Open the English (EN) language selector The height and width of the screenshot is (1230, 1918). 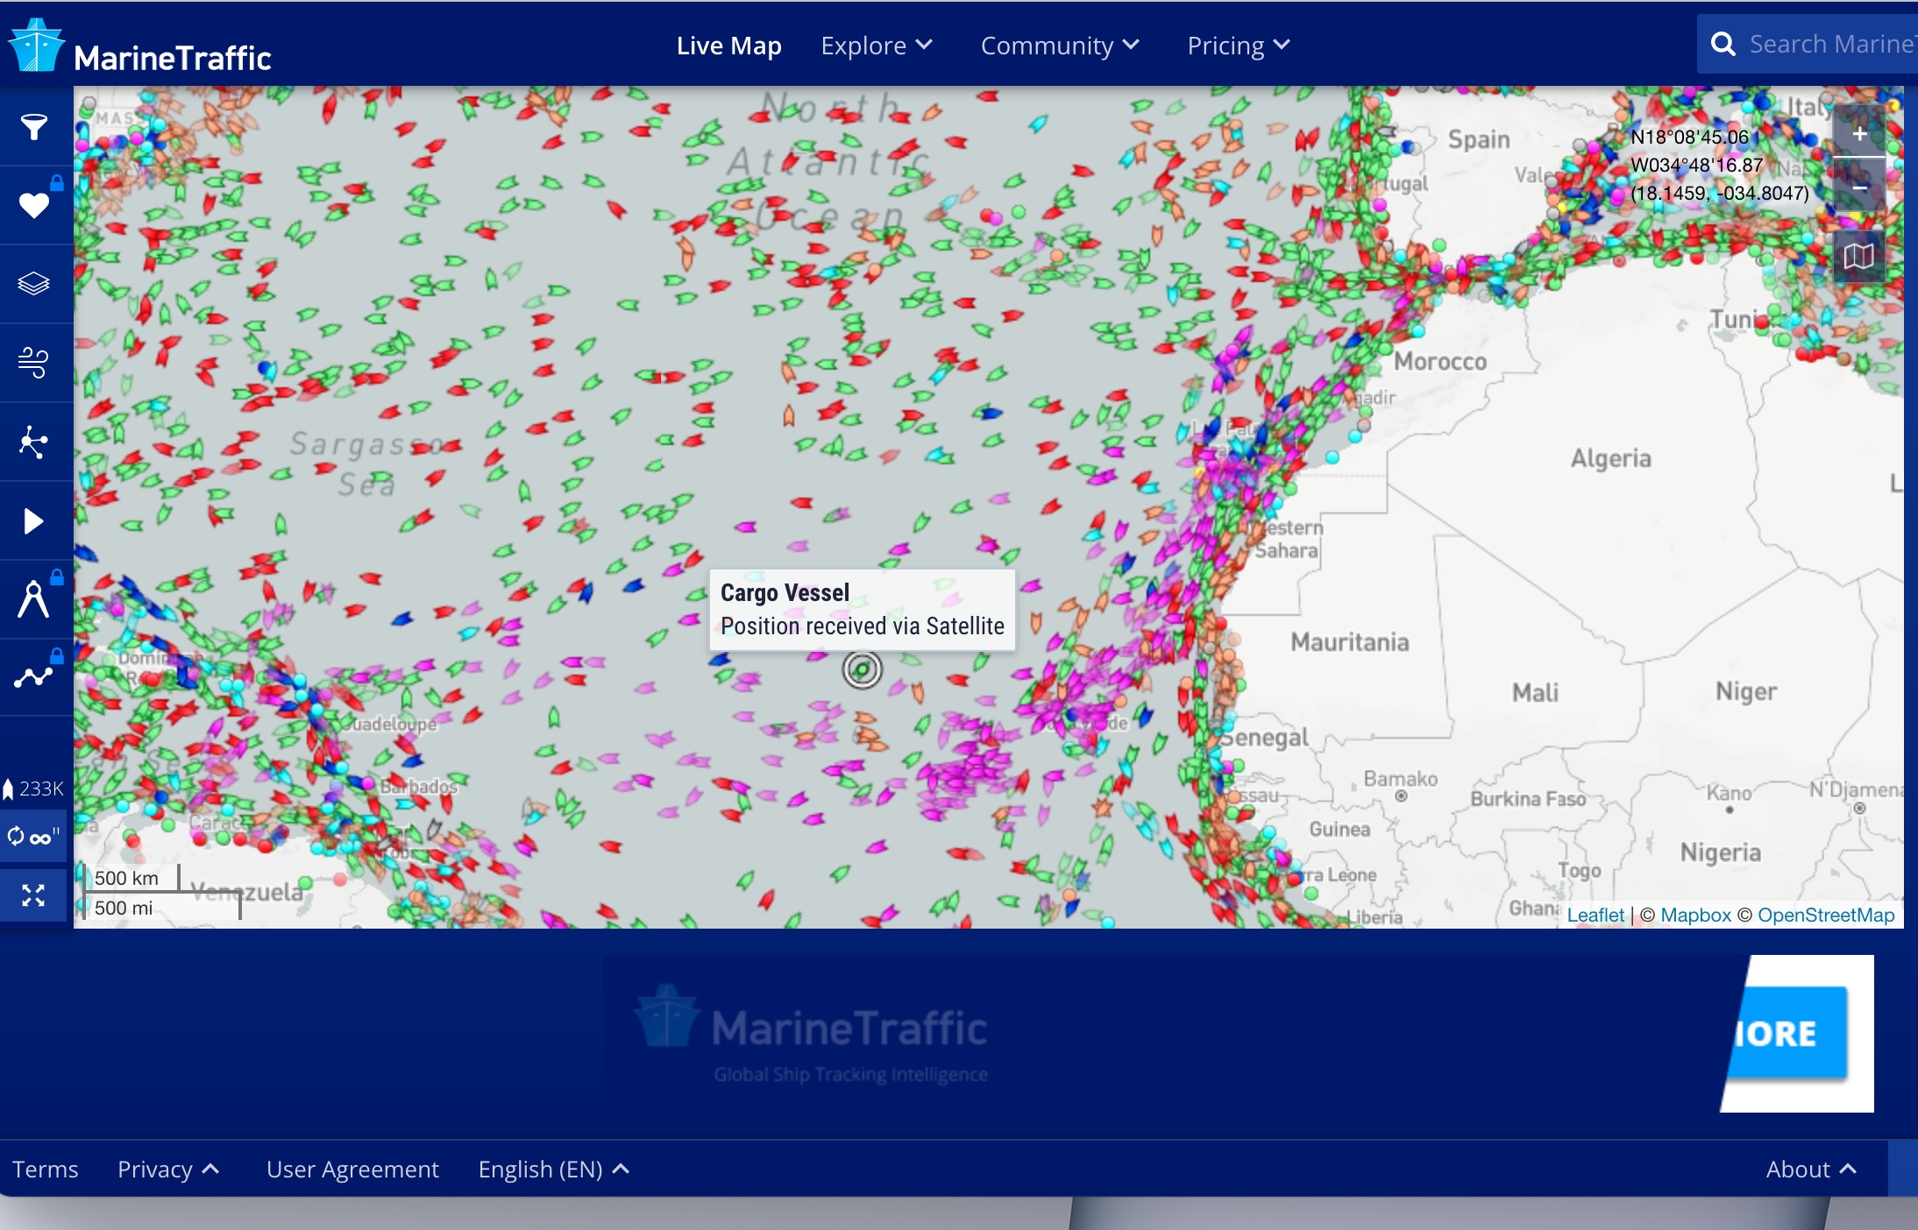553,1170
